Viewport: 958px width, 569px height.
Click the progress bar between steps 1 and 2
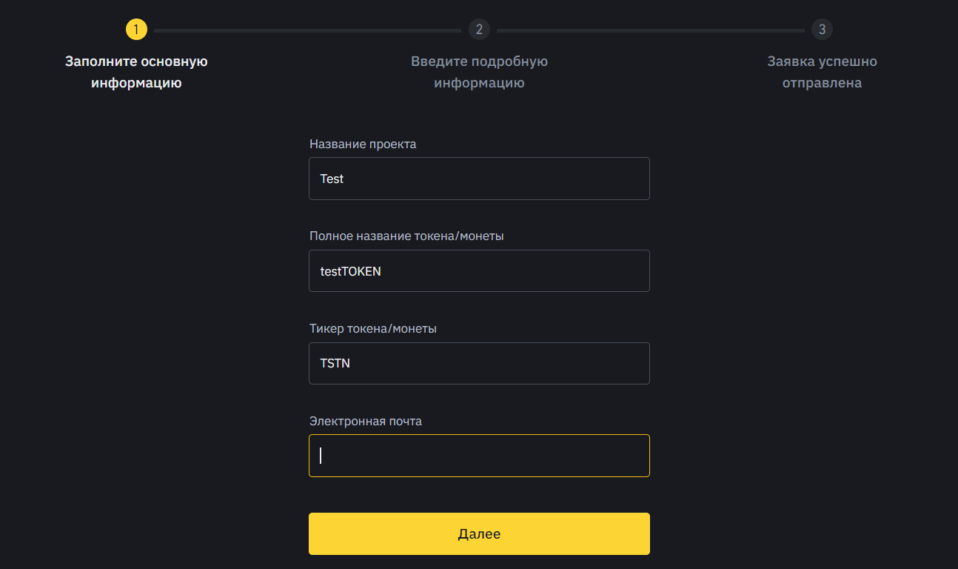point(307,30)
